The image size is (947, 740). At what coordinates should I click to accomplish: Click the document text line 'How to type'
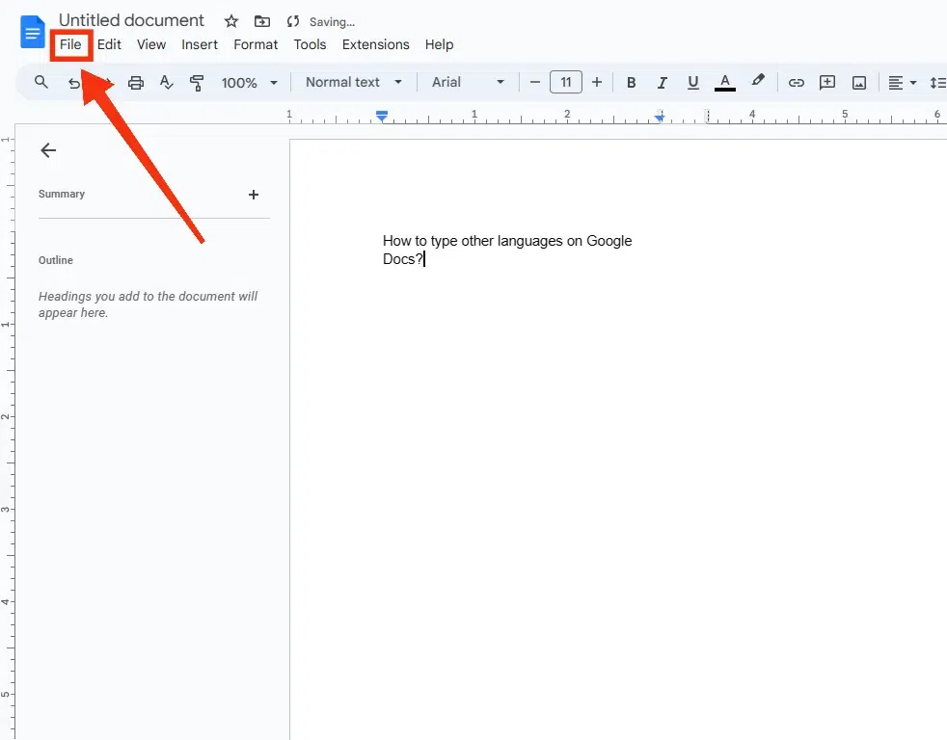(x=507, y=241)
